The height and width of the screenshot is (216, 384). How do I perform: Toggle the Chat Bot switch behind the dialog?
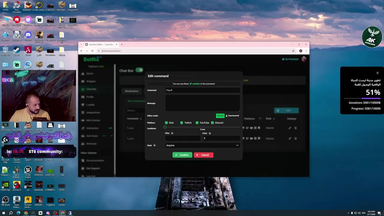pos(139,70)
